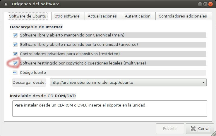The image size is (216, 136).
Task: Close the window using the title bar button
Action: [x=211, y=4]
